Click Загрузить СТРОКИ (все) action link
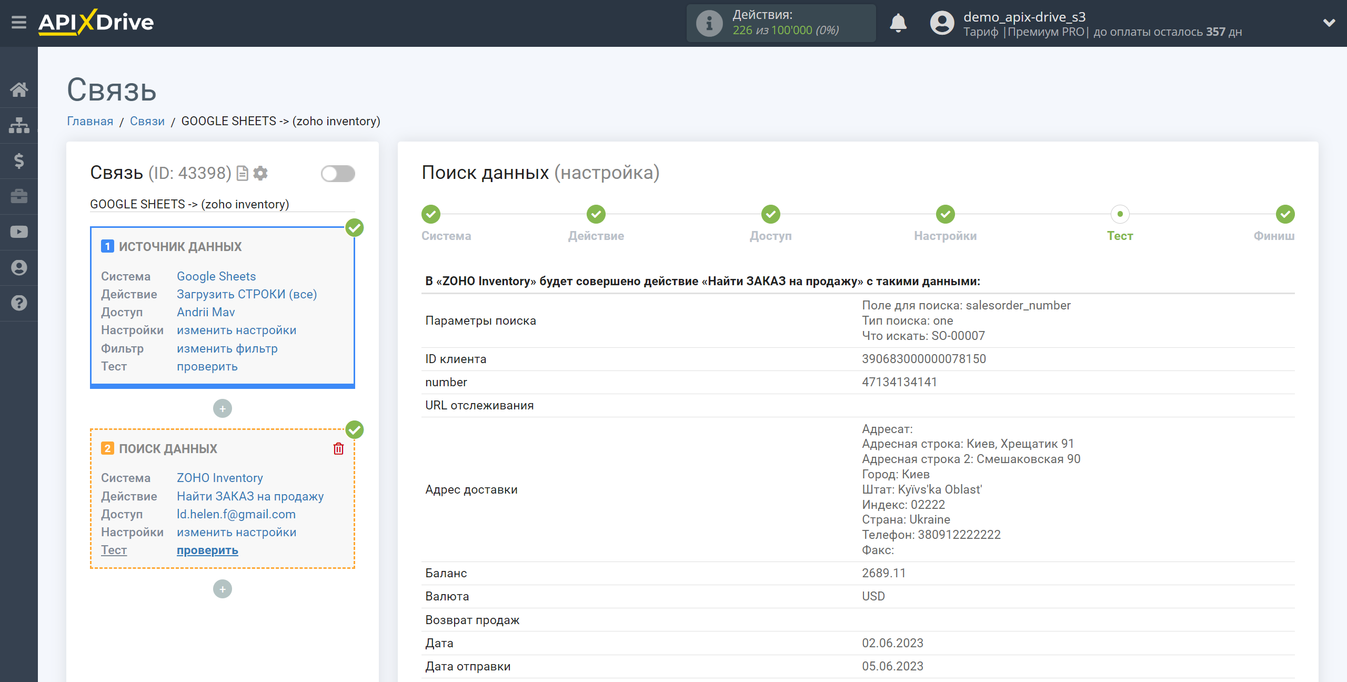The image size is (1347, 682). pos(247,294)
